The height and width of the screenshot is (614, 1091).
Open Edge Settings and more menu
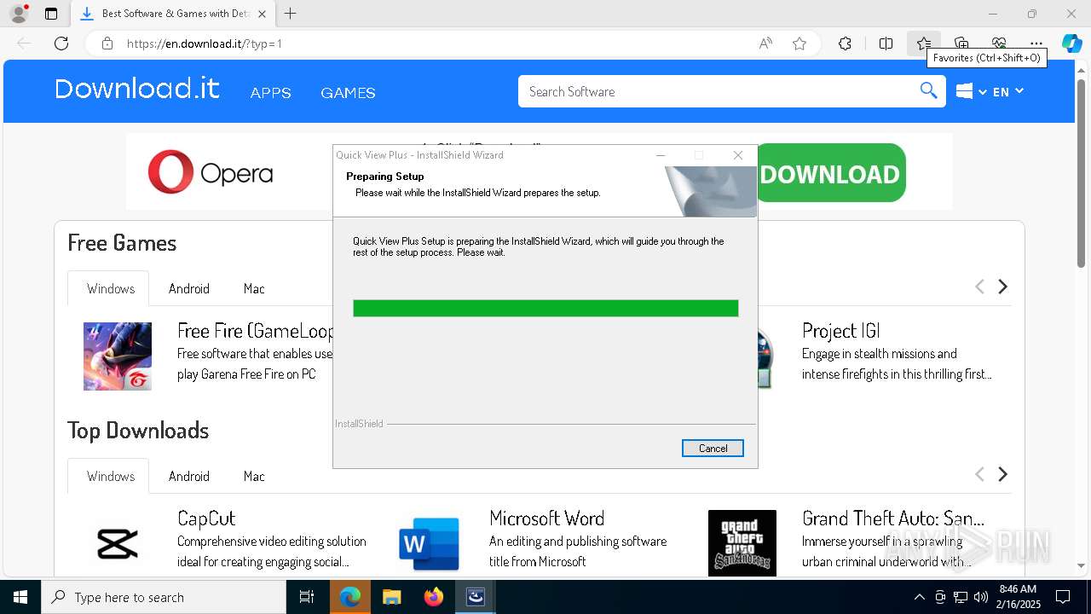tap(1036, 43)
